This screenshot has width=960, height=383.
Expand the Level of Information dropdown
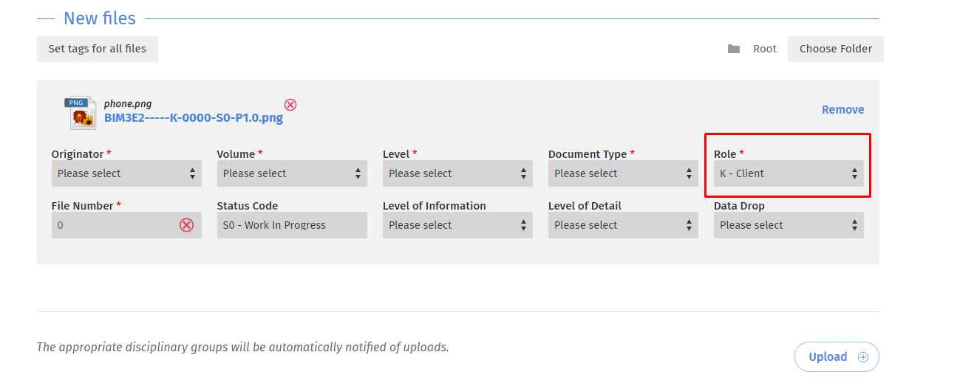457,225
